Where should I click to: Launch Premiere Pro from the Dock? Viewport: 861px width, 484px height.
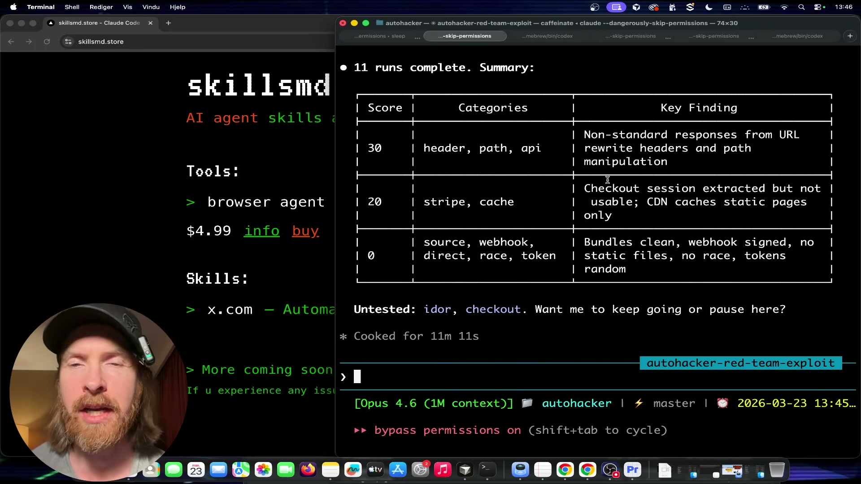[632, 470]
